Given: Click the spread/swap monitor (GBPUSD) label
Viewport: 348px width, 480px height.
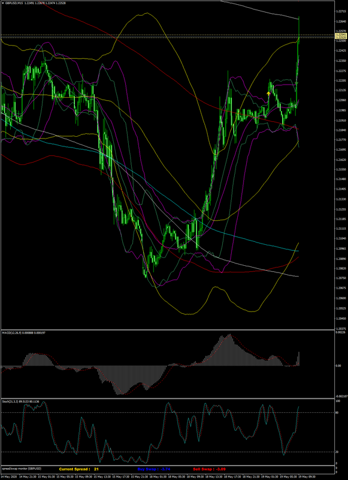Looking at the screenshot, I should [22, 469].
